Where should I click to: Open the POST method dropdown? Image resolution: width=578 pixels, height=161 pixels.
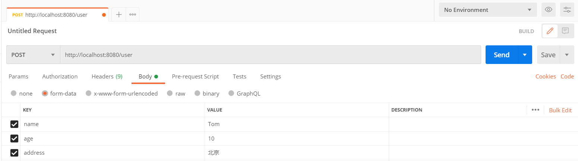coord(33,55)
